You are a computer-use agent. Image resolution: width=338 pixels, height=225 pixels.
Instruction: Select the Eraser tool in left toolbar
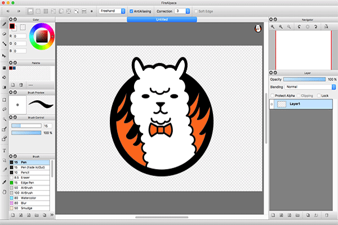[5, 35]
